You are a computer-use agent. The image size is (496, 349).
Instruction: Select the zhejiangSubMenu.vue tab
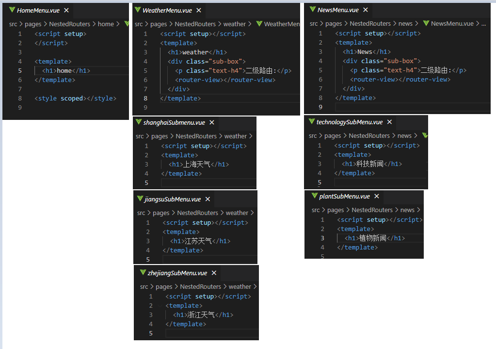click(177, 273)
